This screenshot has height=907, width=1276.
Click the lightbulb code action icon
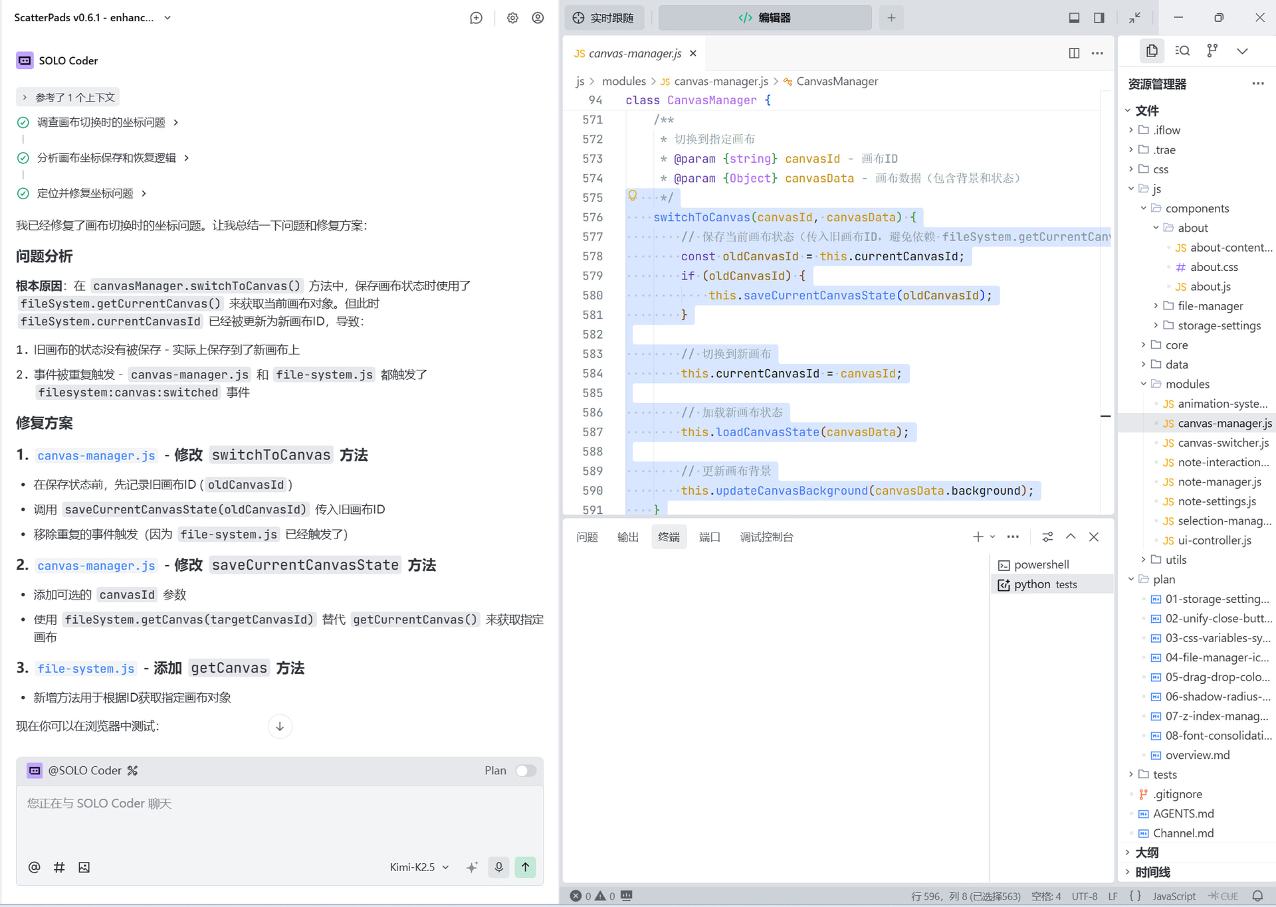633,196
